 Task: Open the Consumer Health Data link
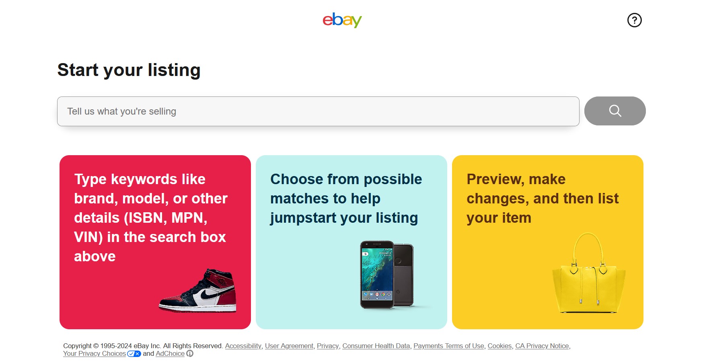(x=376, y=346)
